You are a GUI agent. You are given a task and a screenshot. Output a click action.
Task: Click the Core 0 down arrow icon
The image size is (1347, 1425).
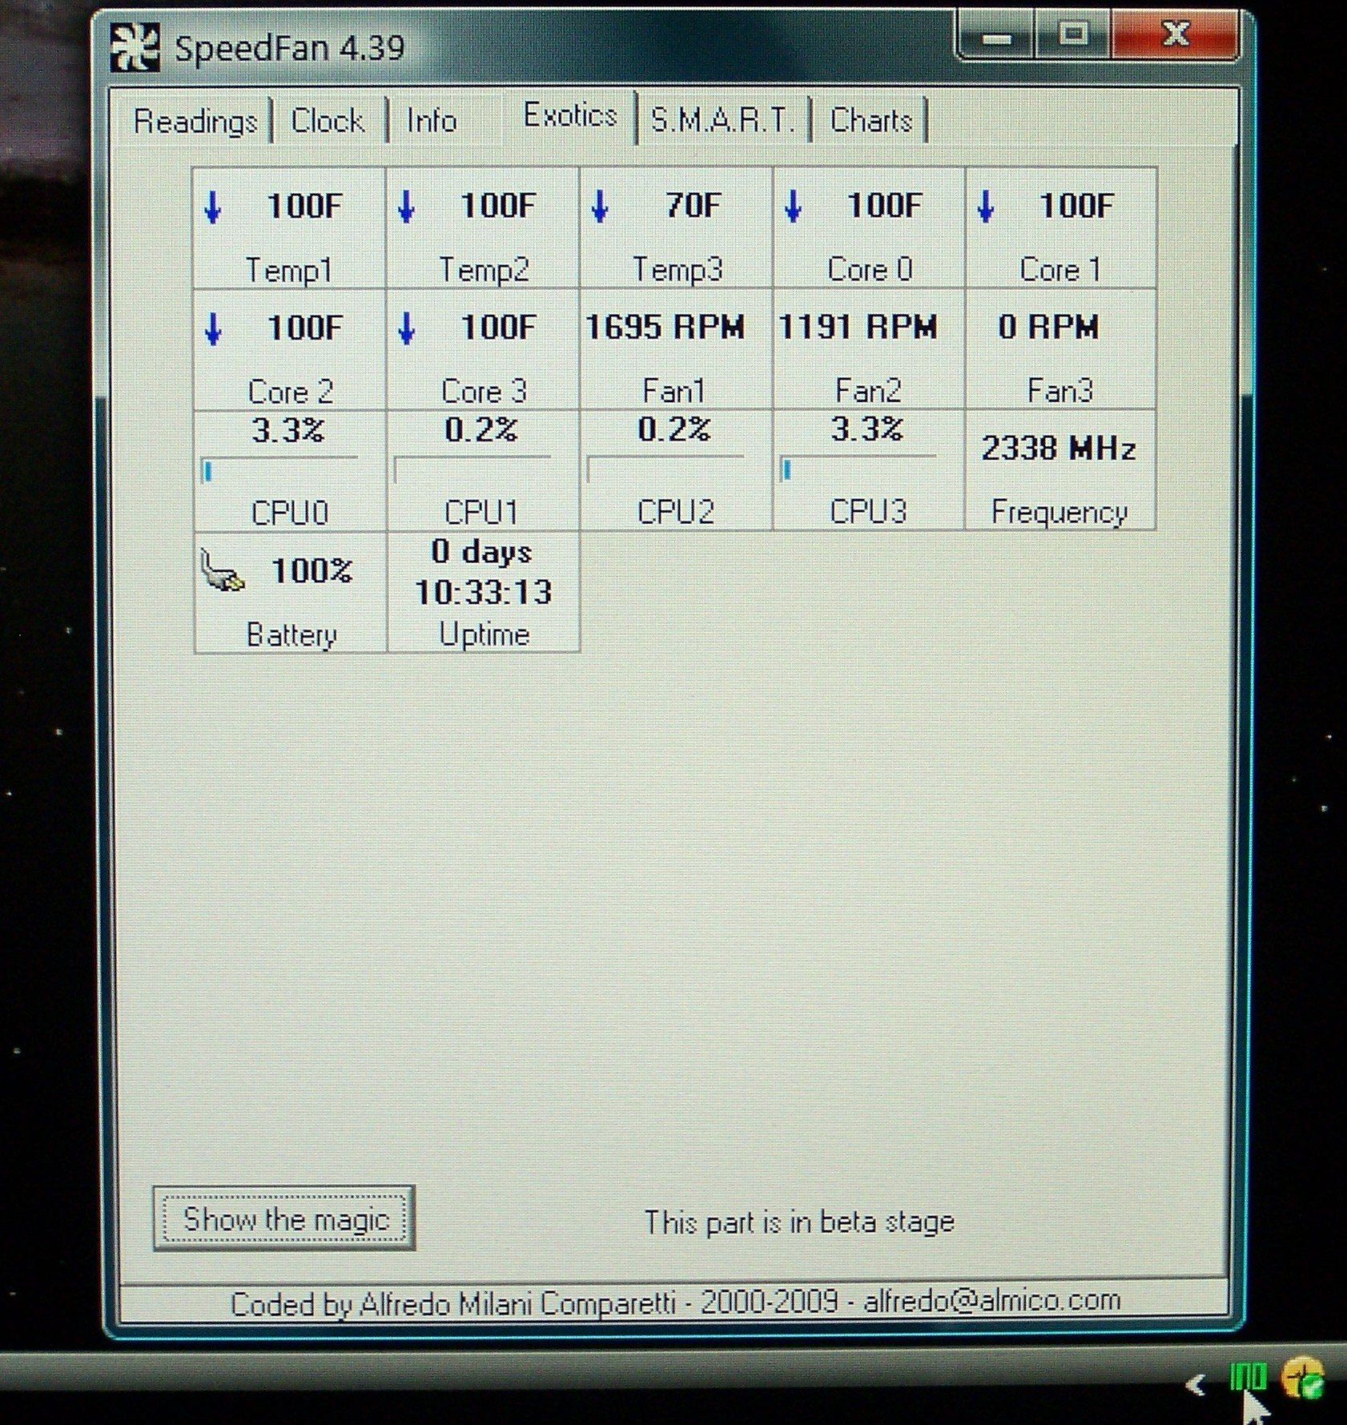793,207
